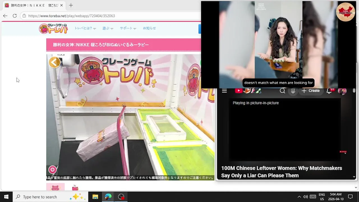Expand the 遊ぶ menu
The height and width of the screenshot is (202, 359).
coord(108,28)
